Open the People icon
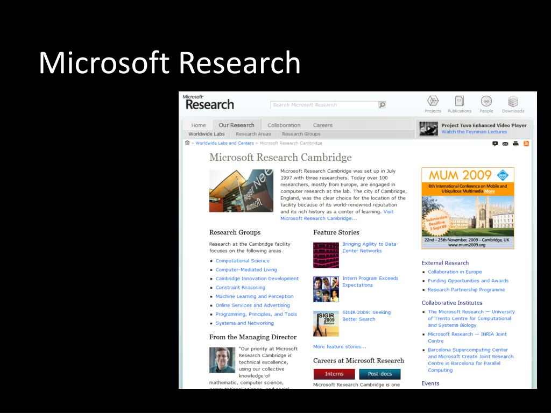Viewport: 551px width, 413px height. coord(486,104)
